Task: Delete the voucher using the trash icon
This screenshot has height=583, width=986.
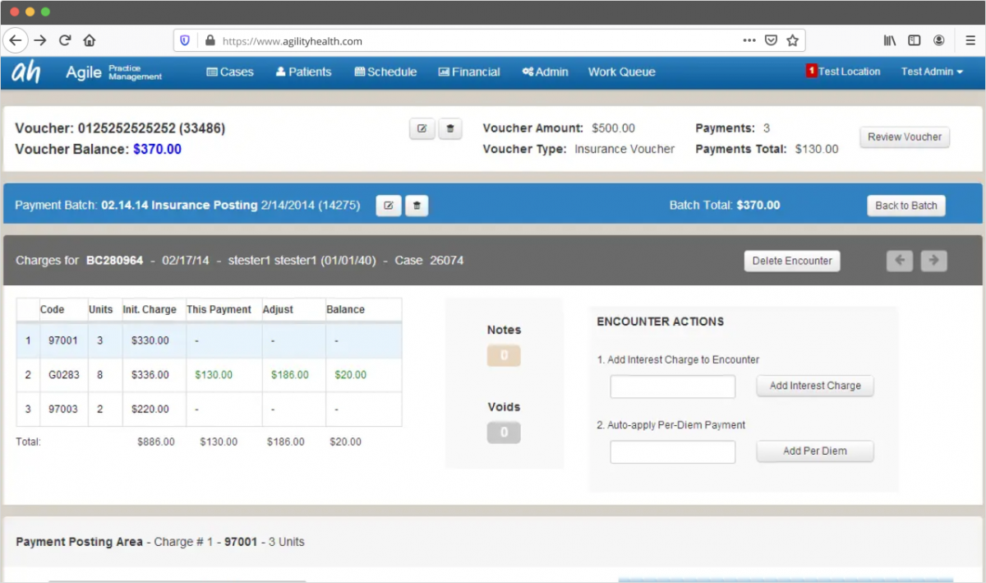Action: point(449,128)
